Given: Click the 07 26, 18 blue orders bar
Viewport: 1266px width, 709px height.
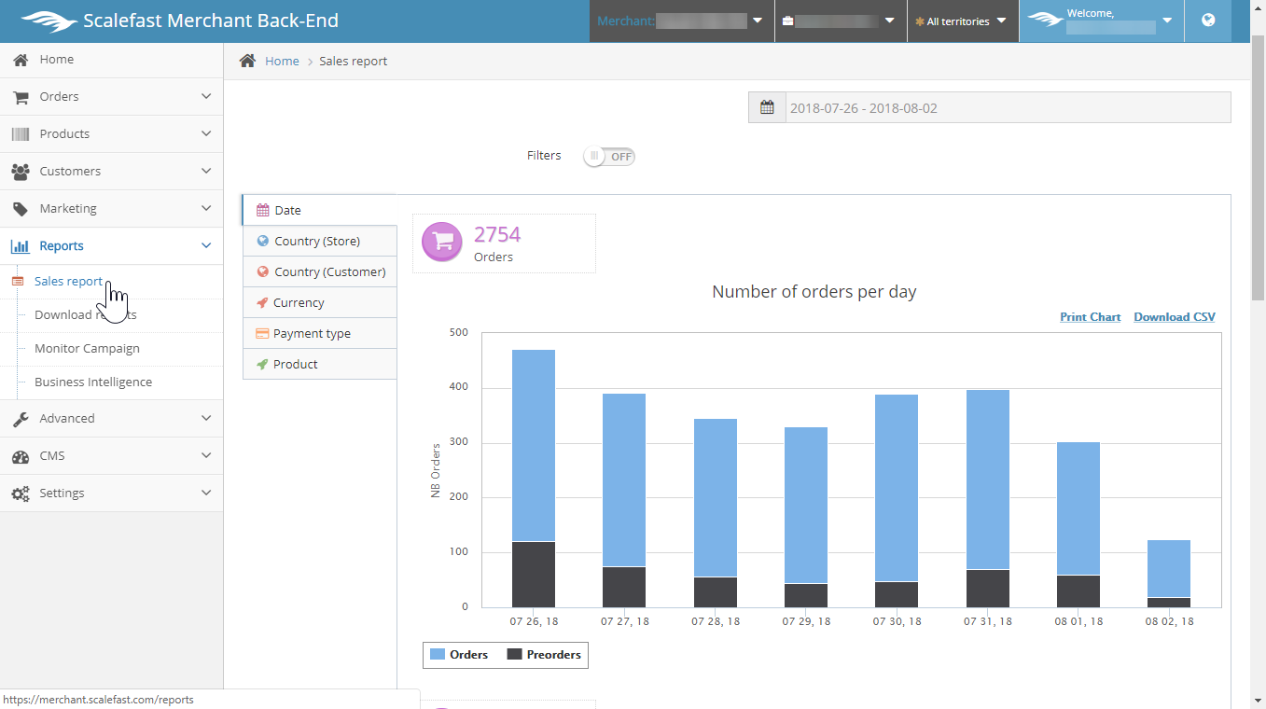Looking at the screenshot, I should click(x=534, y=445).
